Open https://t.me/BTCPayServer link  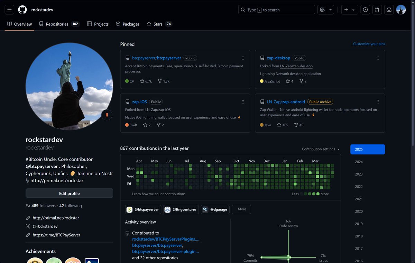coord(56,235)
